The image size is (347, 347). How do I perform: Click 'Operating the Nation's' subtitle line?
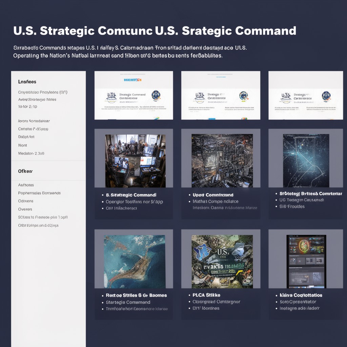[118, 56]
